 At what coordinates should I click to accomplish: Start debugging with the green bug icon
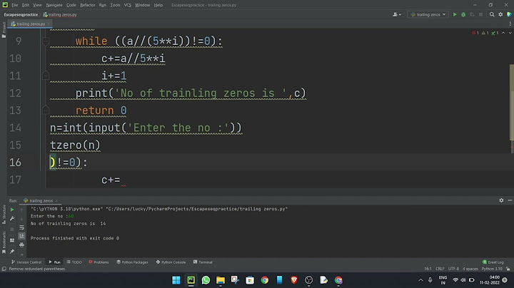coord(463,14)
